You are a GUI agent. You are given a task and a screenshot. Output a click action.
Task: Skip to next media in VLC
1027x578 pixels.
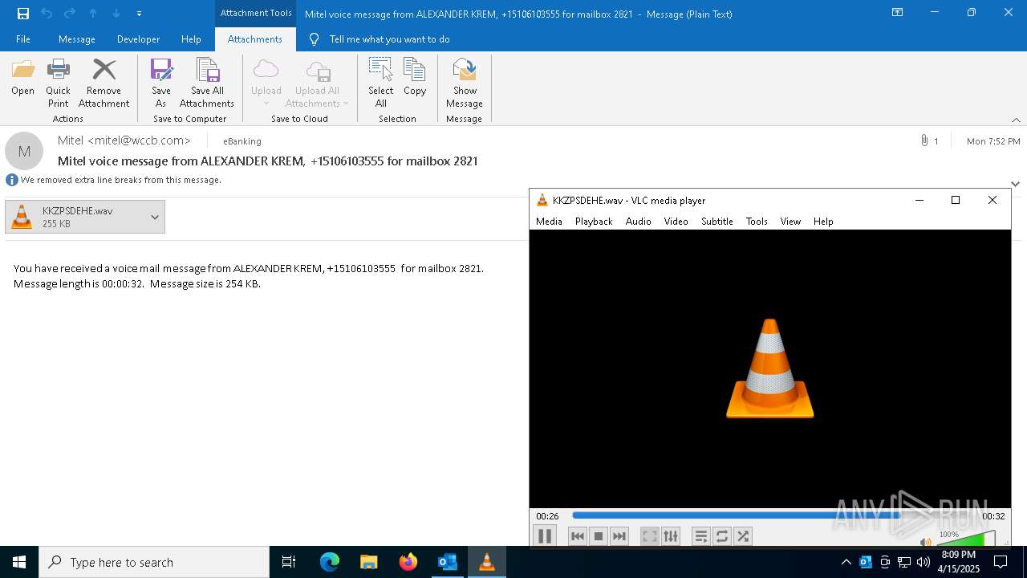(x=619, y=536)
